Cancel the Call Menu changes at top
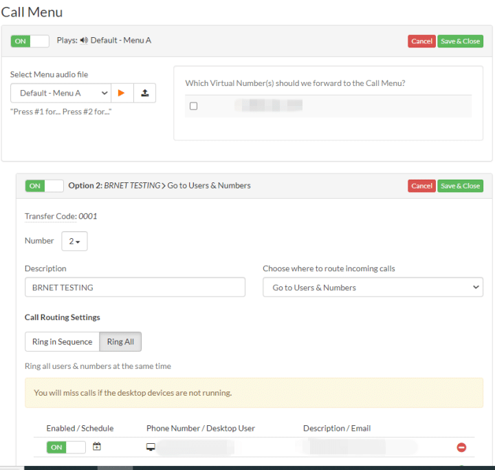495x470 pixels. tap(421, 41)
